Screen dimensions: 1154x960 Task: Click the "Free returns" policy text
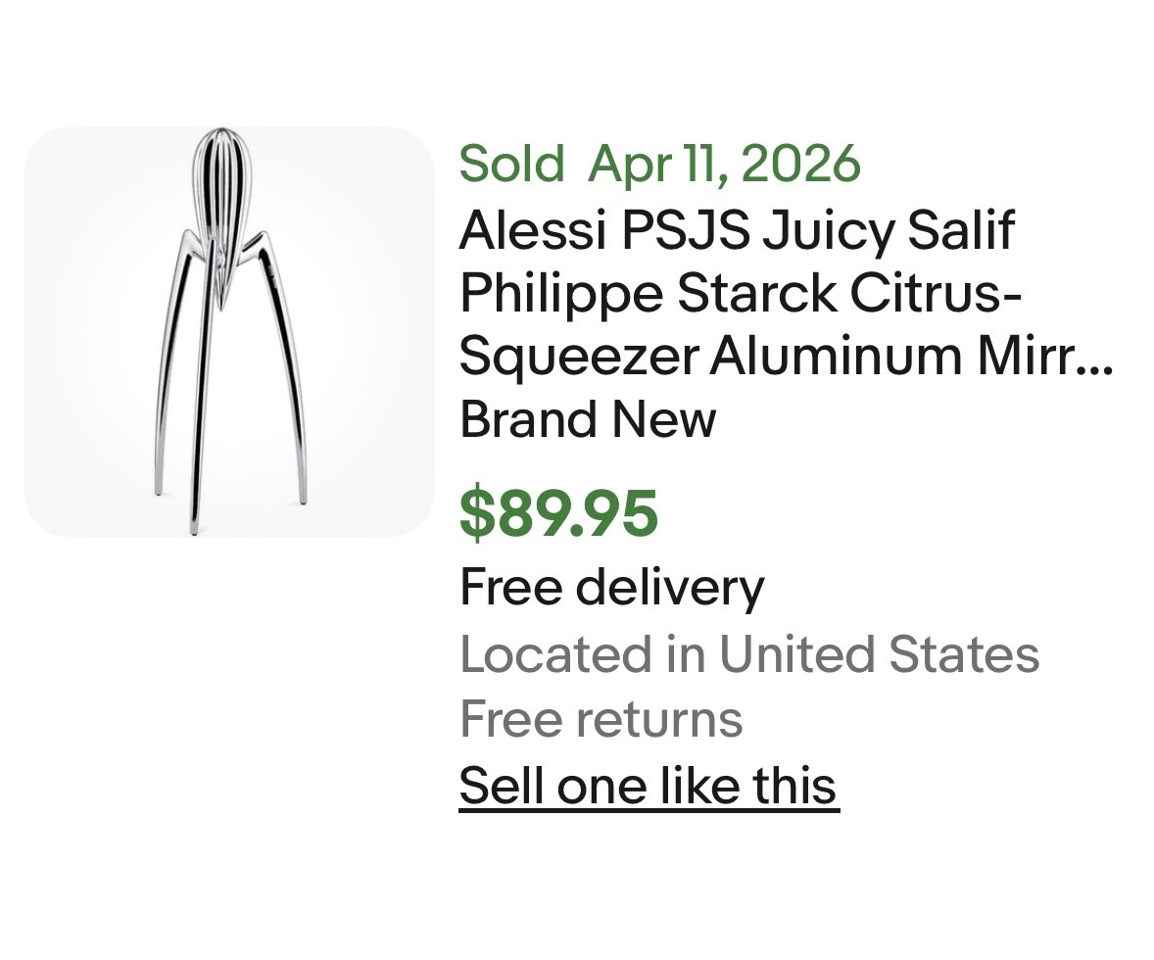coord(601,719)
